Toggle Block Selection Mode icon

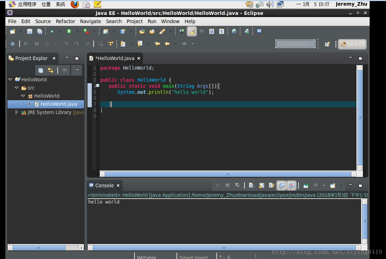(211, 32)
